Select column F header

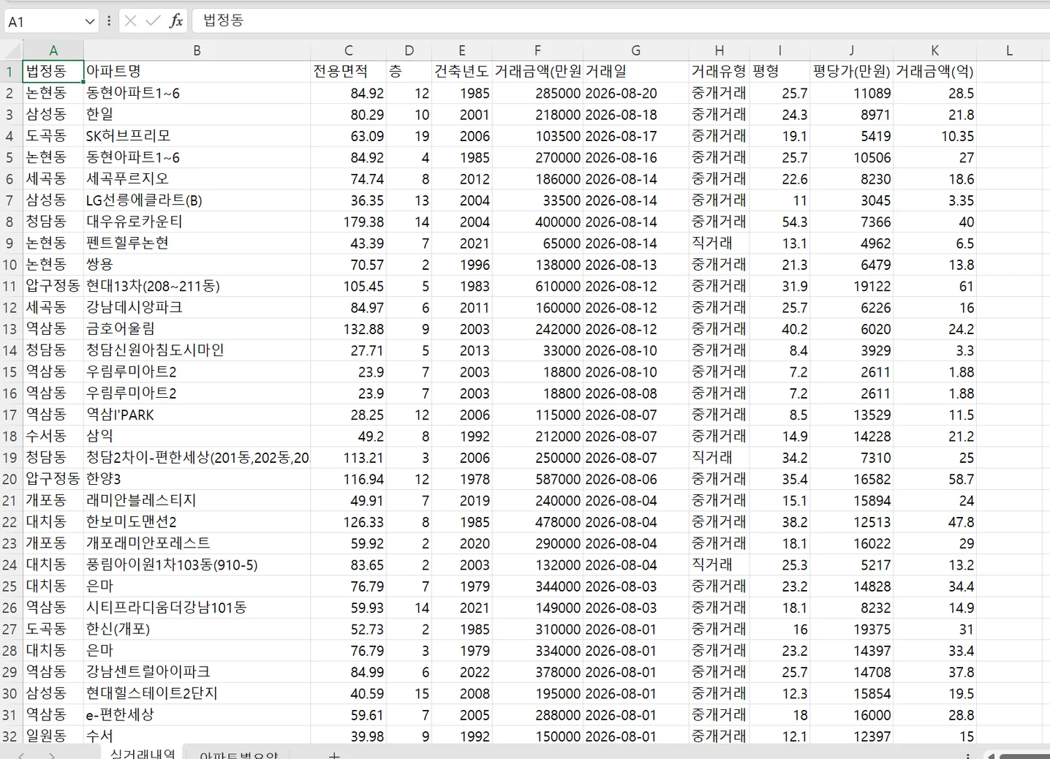point(537,50)
